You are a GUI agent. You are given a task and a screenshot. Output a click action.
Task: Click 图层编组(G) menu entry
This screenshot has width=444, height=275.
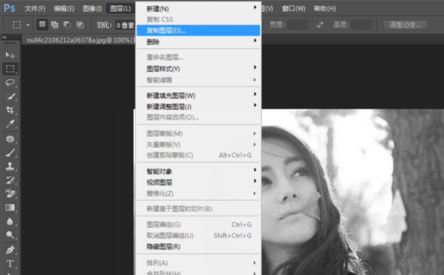coord(198,225)
